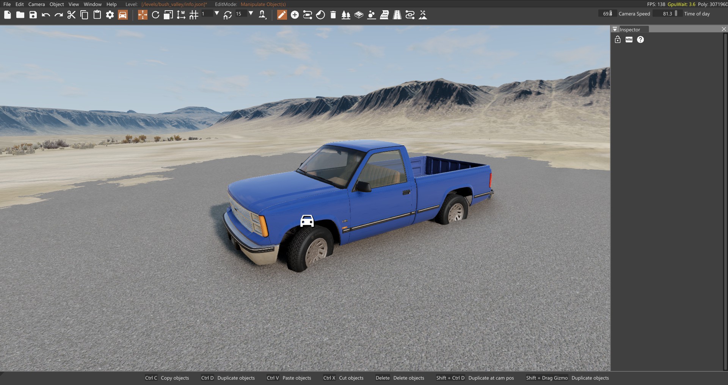Click the stacked layers tool icon
Viewport: 728px width, 385px height.
click(x=359, y=15)
